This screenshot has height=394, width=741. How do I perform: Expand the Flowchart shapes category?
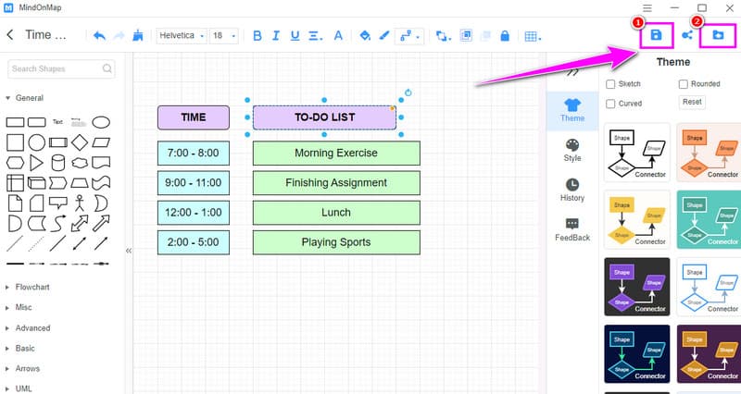pyautogui.click(x=32, y=287)
